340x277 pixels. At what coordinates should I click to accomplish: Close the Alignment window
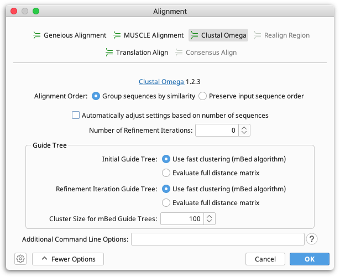pos(14,11)
